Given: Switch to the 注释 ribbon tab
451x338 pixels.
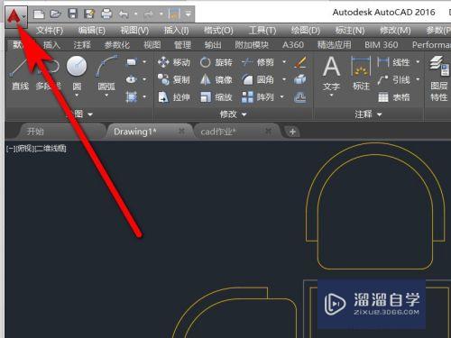Looking at the screenshot, I should [82, 45].
